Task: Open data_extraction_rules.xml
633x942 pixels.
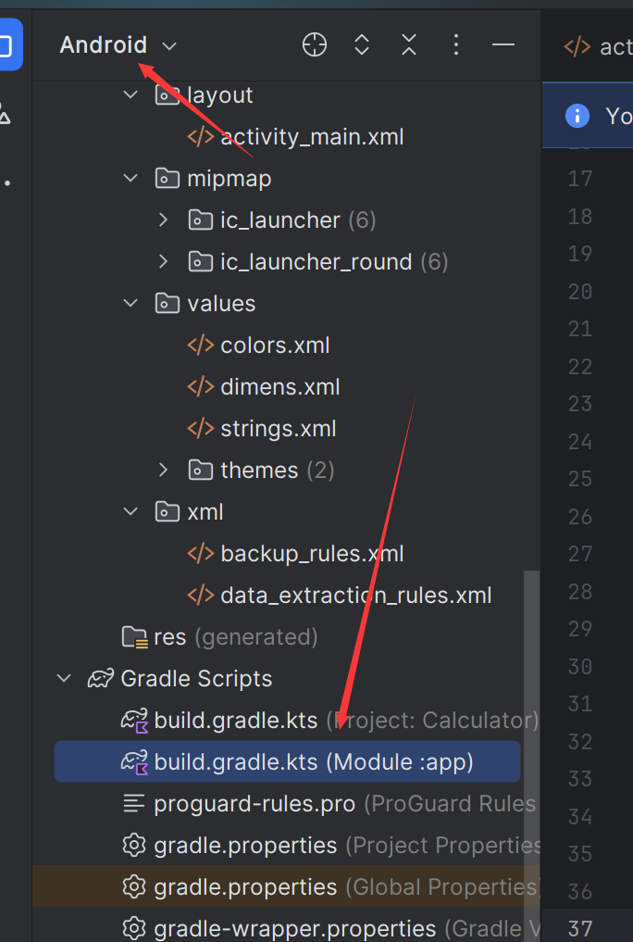Action: (x=356, y=596)
